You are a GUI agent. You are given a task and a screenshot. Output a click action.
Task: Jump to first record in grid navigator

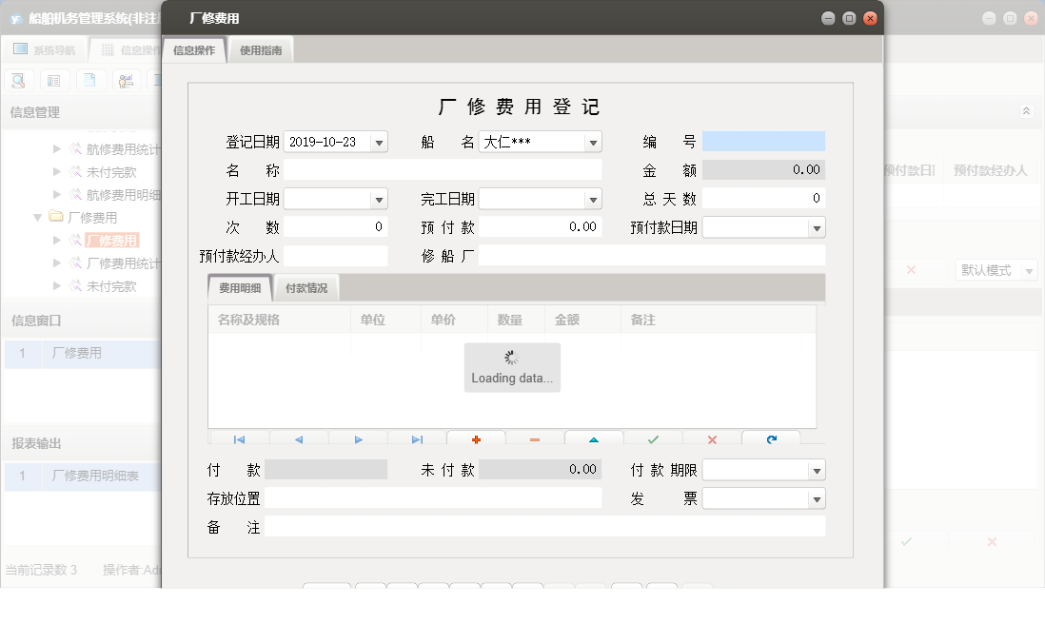tap(239, 439)
